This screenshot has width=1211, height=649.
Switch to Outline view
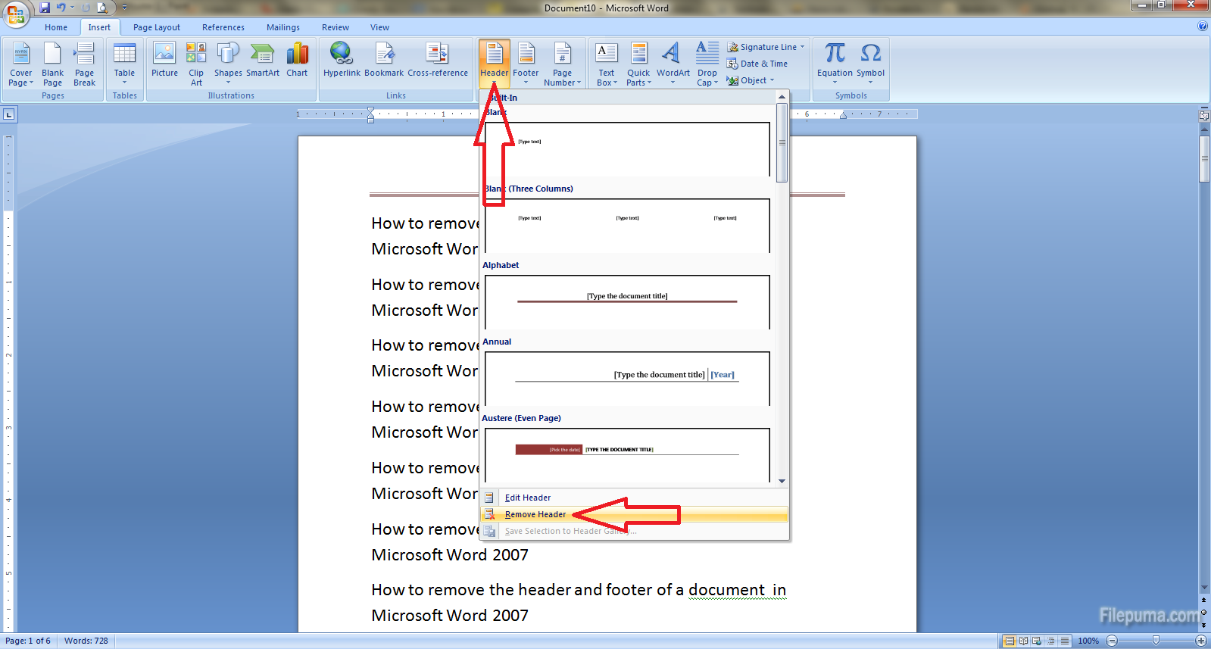pos(1051,641)
